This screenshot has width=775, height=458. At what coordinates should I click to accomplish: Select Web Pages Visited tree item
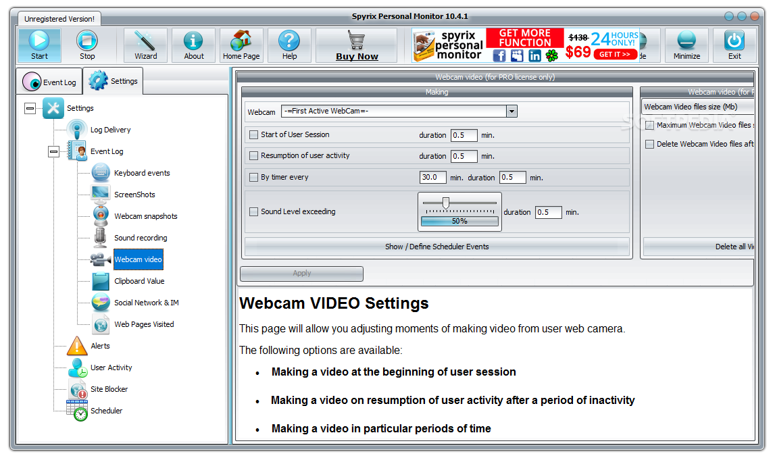[x=144, y=324]
